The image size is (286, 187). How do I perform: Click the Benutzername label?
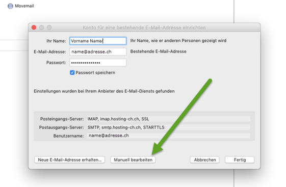click(x=69, y=136)
